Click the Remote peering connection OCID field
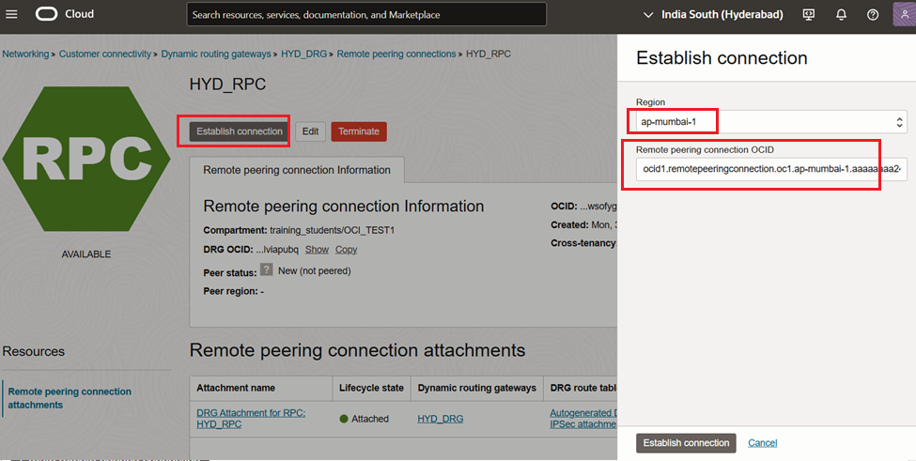 tap(768, 169)
